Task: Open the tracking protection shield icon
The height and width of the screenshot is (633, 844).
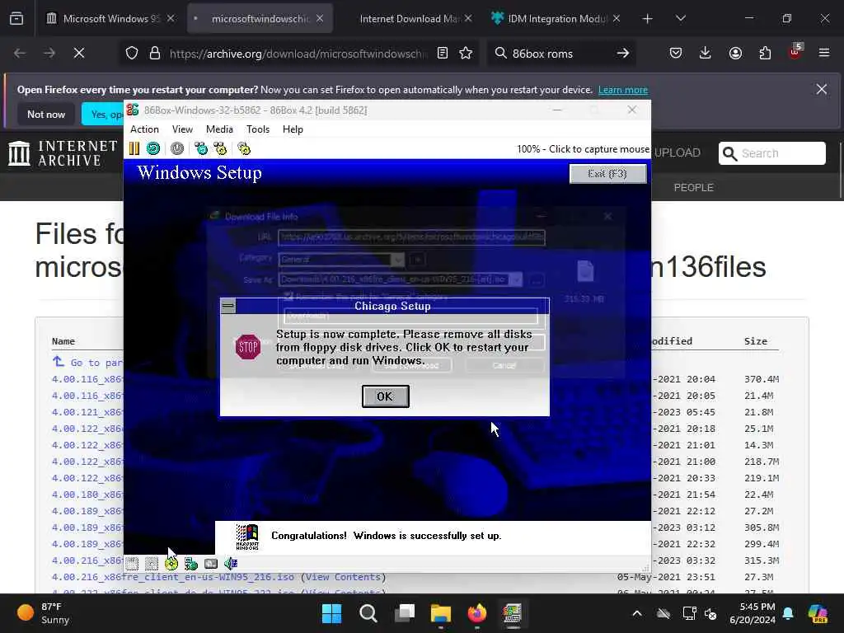Action: click(132, 54)
